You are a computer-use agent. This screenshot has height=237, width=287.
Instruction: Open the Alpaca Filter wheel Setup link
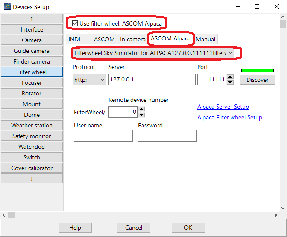coord(229,117)
